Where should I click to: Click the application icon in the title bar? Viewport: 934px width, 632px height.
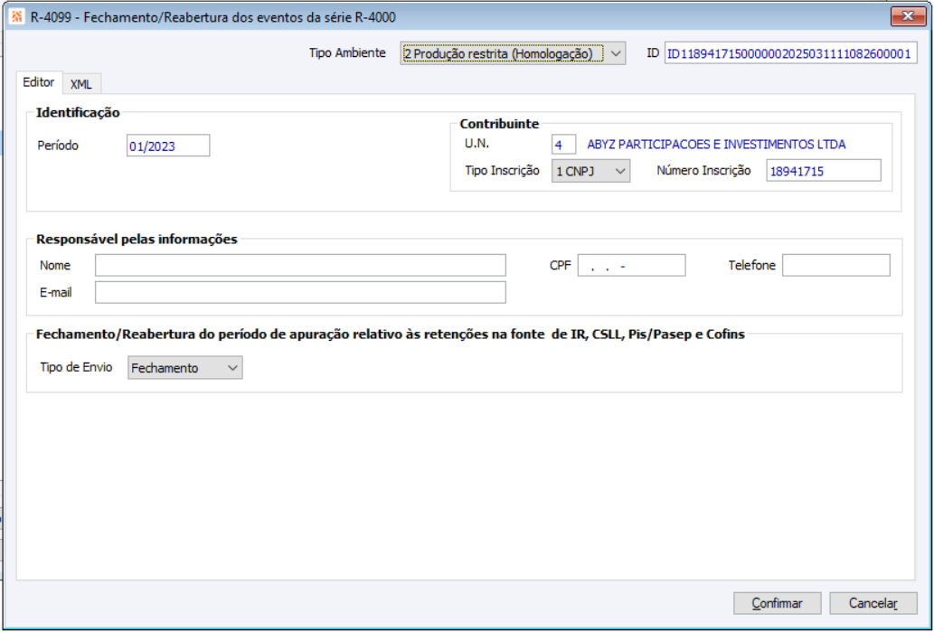pyautogui.click(x=18, y=17)
